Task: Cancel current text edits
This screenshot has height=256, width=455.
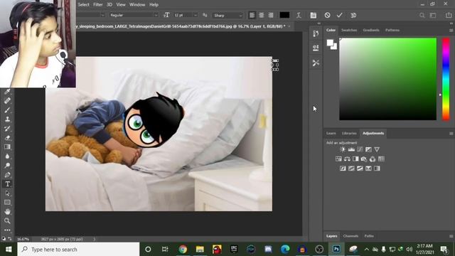Action: click(x=327, y=15)
